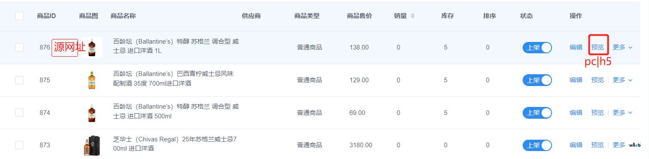The width and height of the screenshot is (649, 159).
Task: Click 预览 link for product 873
Action: pyautogui.click(x=597, y=145)
